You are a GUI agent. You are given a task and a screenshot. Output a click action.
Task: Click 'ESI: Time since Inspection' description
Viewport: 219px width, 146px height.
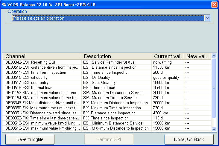106,72
